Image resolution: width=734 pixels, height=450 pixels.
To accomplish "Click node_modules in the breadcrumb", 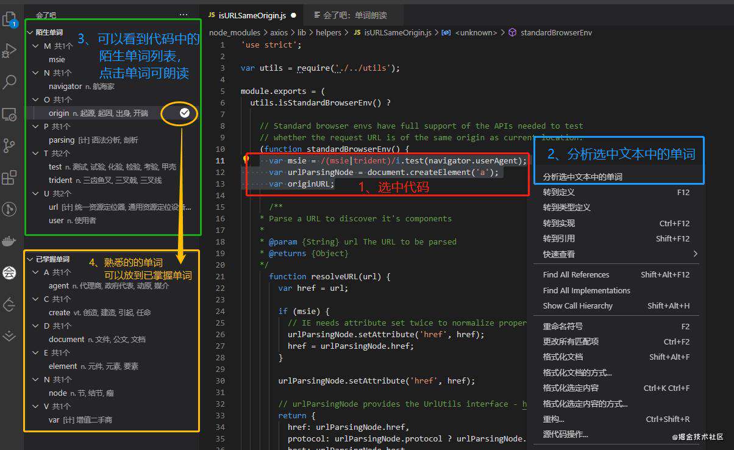I will pos(235,33).
